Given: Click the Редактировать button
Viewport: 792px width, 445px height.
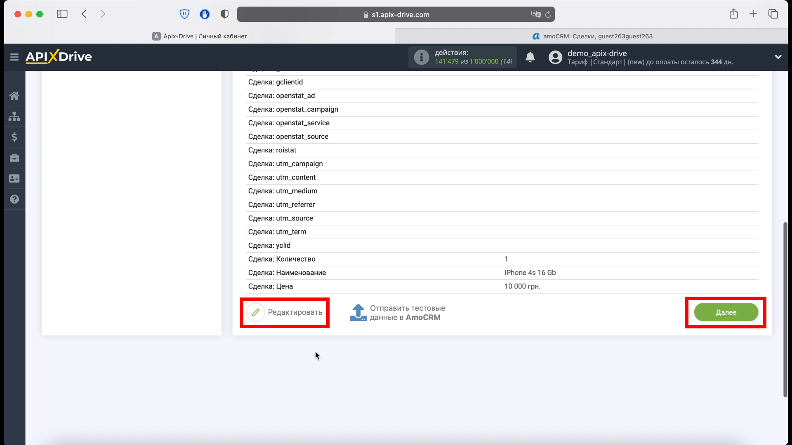Looking at the screenshot, I should [x=285, y=312].
